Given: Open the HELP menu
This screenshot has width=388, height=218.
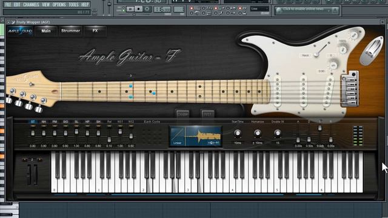Looking at the screenshot, I should click(85, 4).
